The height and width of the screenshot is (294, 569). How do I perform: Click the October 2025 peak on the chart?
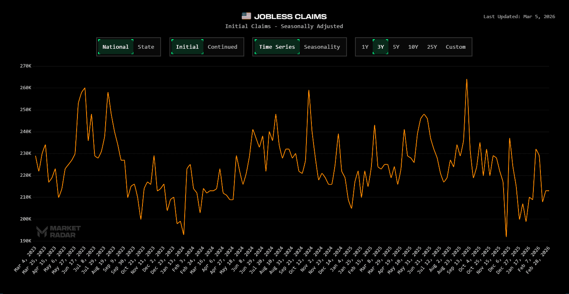pos(466,79)
